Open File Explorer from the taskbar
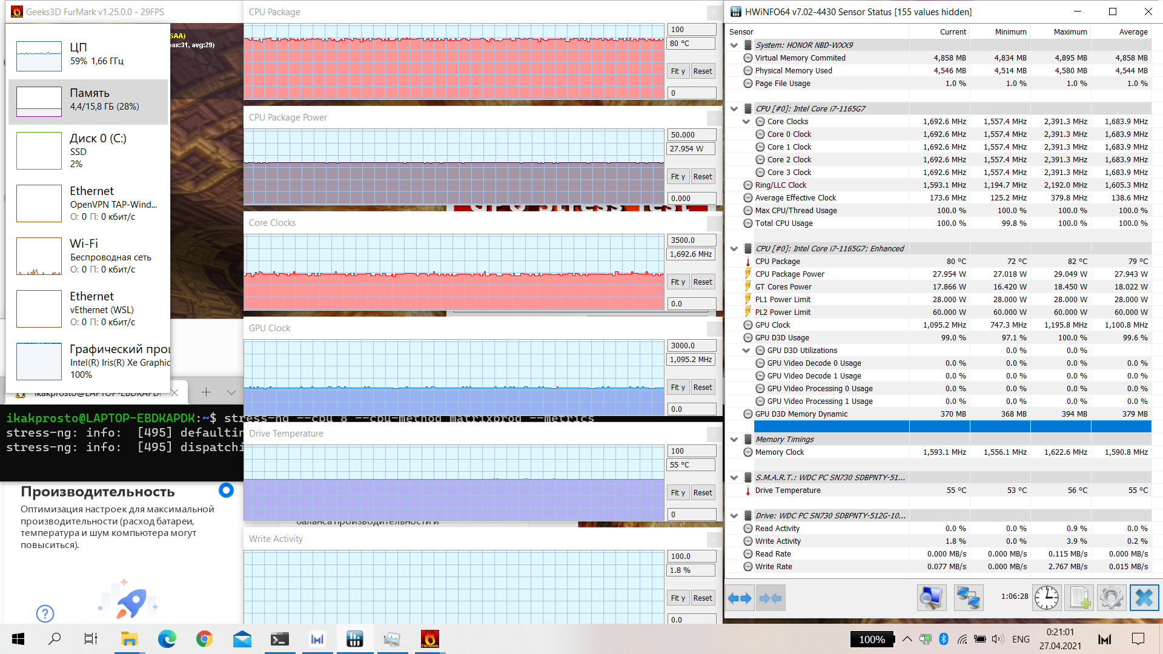Image resolution: width=1163 pixels, height=654 pixels. coord(129,639)
